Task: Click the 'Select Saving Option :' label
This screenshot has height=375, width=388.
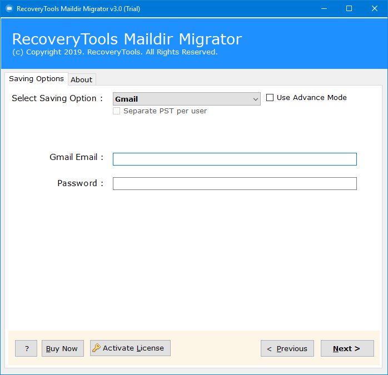Action: point(57,98)
